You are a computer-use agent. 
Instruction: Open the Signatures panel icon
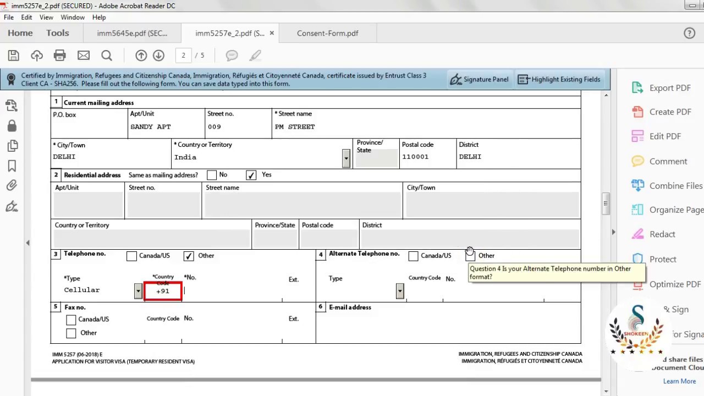(x=12, y=206)
